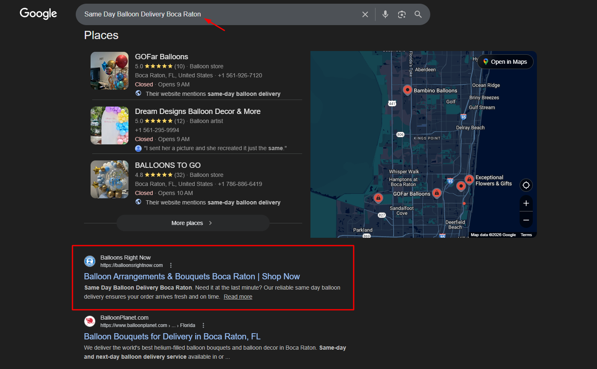The height and width of the screenshot is (369, 597).
Task: Click the Open in Maps button
Action: tap(505, 62)
